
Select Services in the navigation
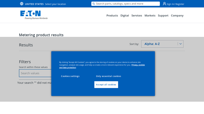137,15
